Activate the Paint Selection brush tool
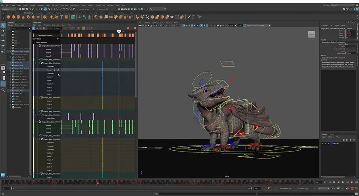Screen dimensions: 359x196 coord(3,35)
